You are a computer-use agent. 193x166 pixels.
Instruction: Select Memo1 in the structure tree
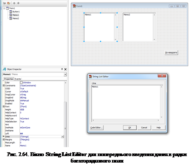[16, 15]
